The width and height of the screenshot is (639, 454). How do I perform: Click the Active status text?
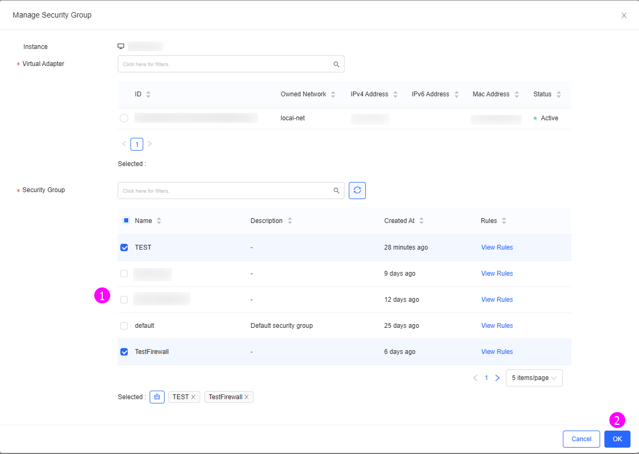(x=550, y=118)
